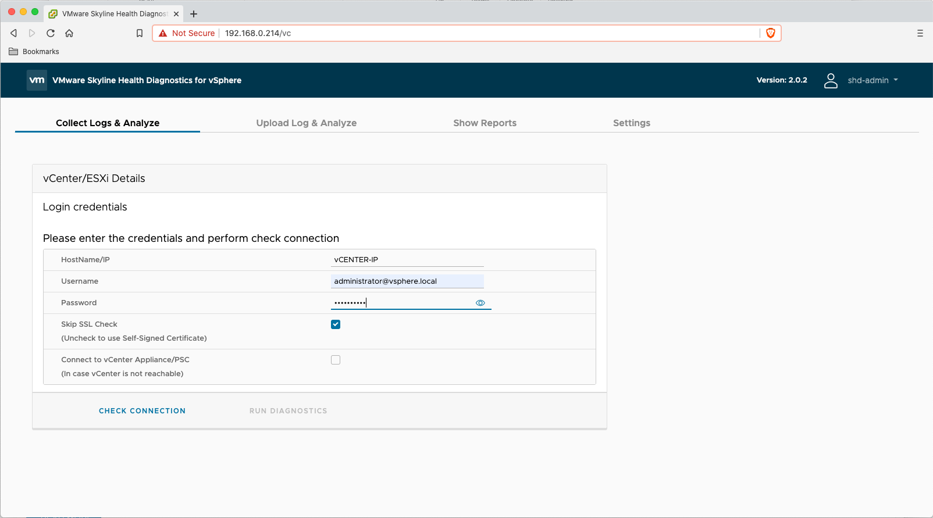Click the CHECK CONNECTION button
This screenshot has width=933, height=518.
[x=142, y=411]
